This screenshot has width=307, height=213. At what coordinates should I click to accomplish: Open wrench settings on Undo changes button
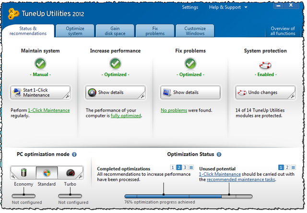293,96
